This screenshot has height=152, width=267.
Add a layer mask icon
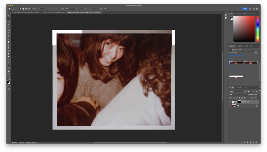(244, 142)
